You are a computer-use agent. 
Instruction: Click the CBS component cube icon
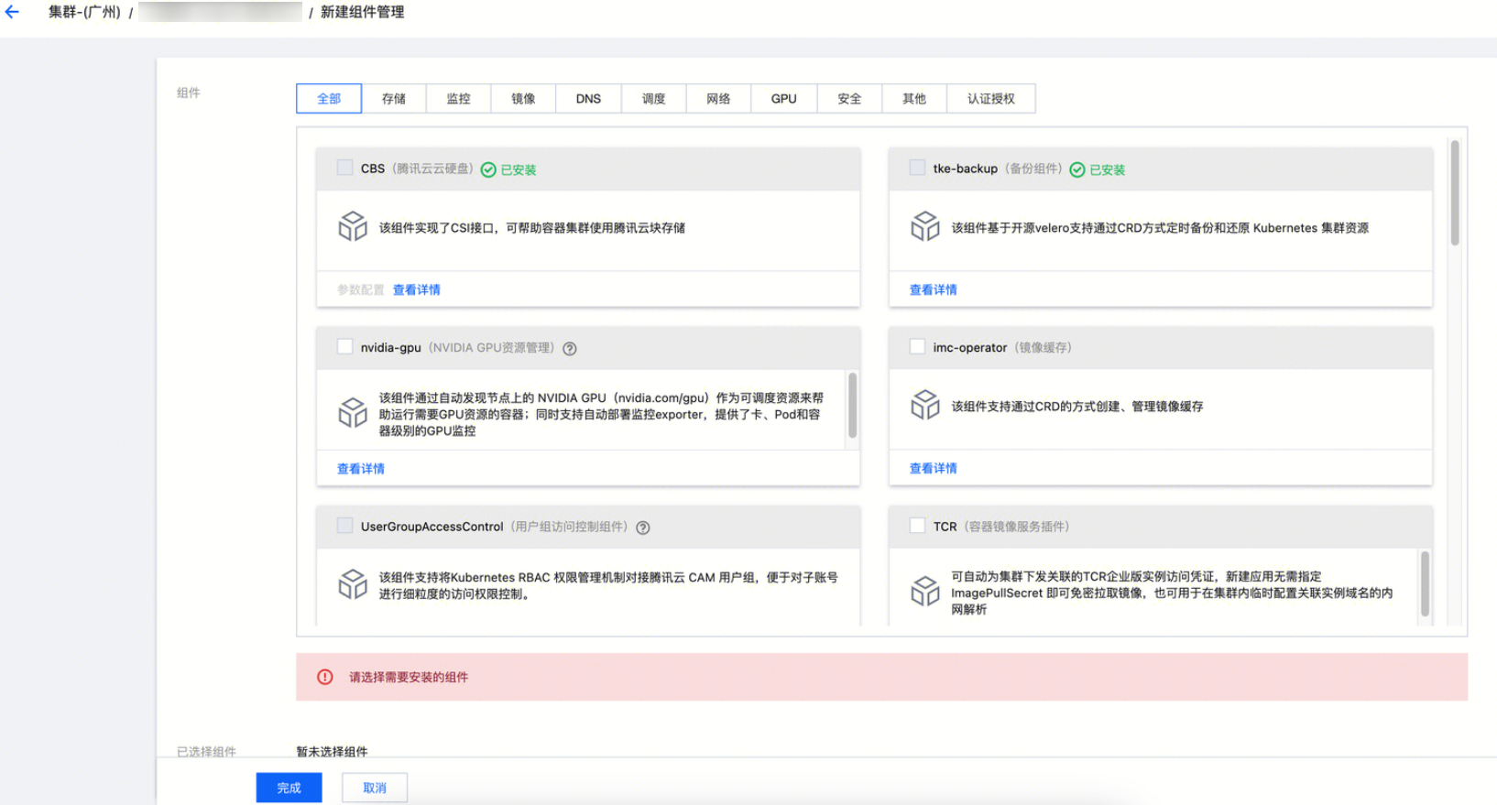(353, 226)
